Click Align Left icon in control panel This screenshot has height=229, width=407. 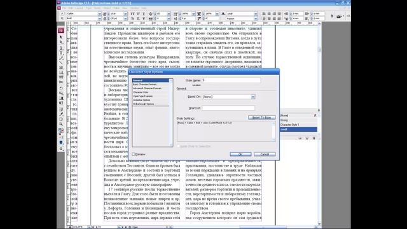pyautogui.click(x=264, y=14)
